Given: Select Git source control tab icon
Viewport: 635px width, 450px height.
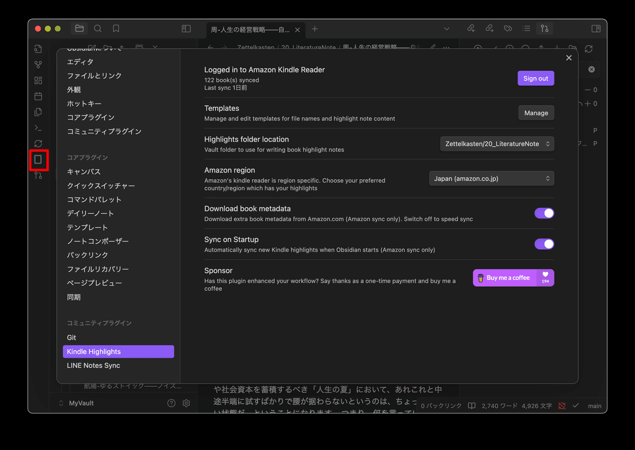Looking at the screenshot, I should (545, 29).
